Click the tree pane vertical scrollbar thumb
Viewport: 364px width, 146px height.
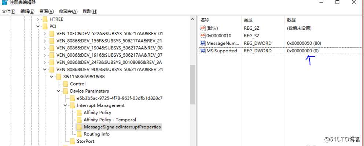click(192, 85)
